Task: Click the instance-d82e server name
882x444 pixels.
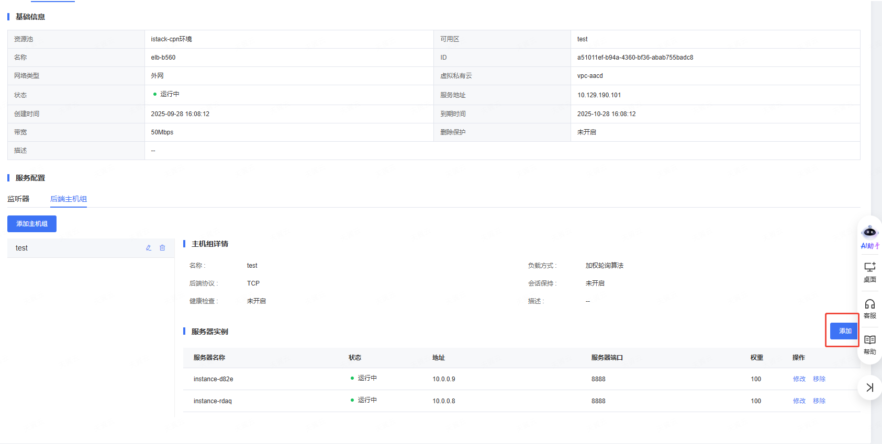Action: [x=214, y=379]
